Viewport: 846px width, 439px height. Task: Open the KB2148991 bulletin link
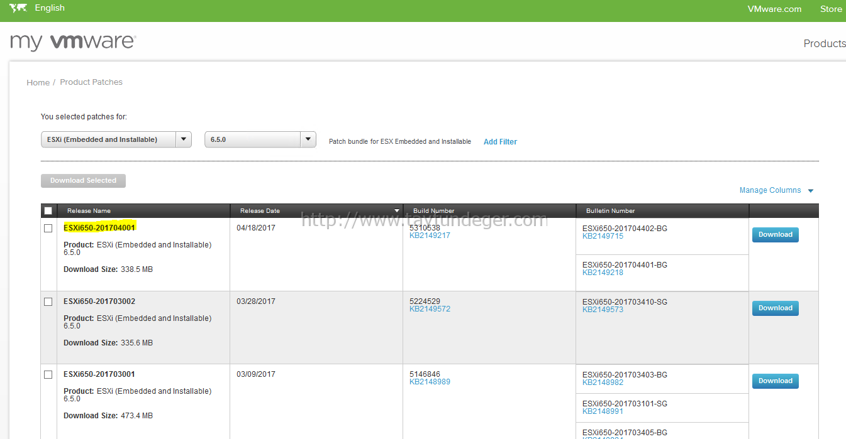click(603, 411)
